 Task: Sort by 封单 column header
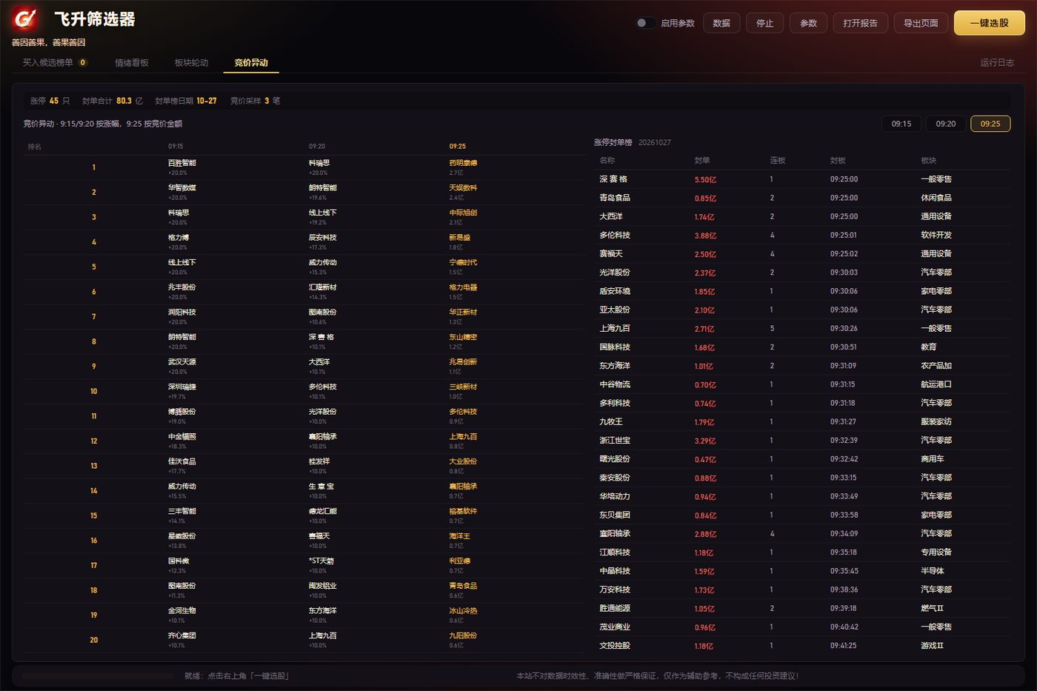tap(702, 160)
